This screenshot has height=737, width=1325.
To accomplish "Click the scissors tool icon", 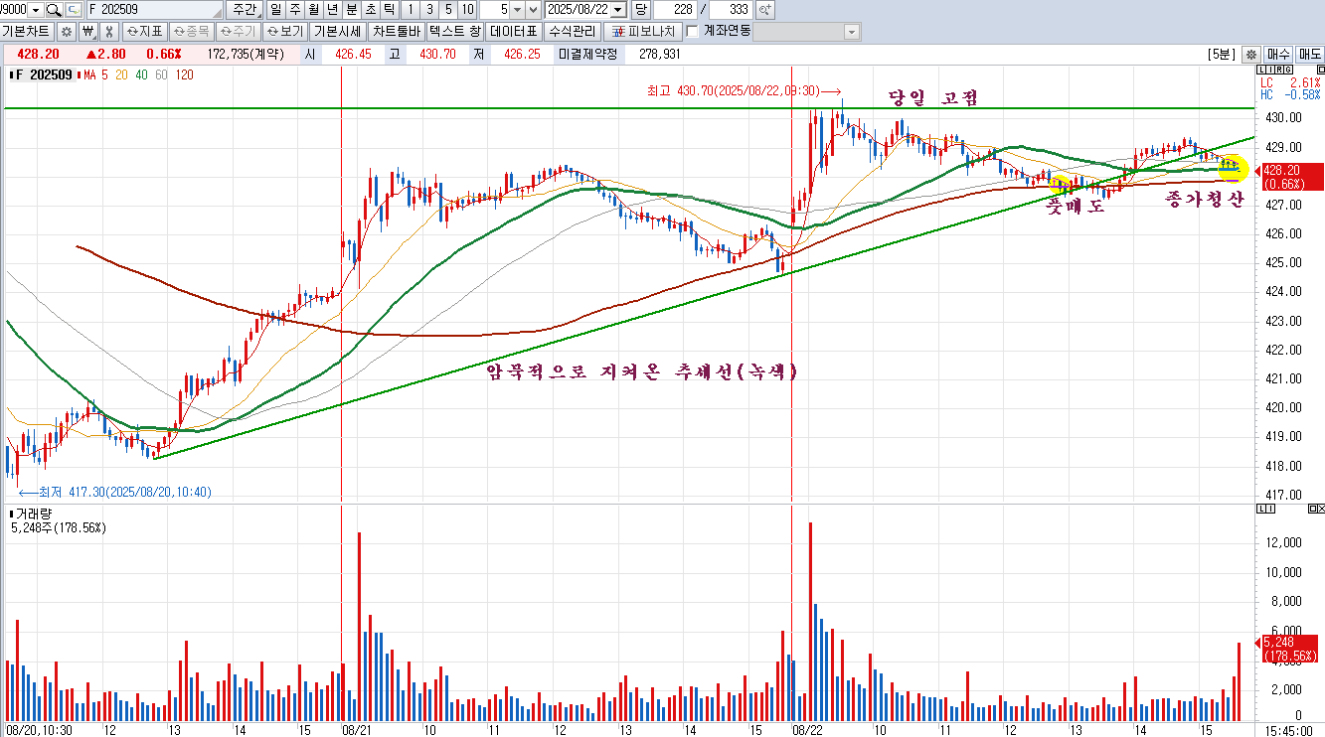I will point(109,32).
